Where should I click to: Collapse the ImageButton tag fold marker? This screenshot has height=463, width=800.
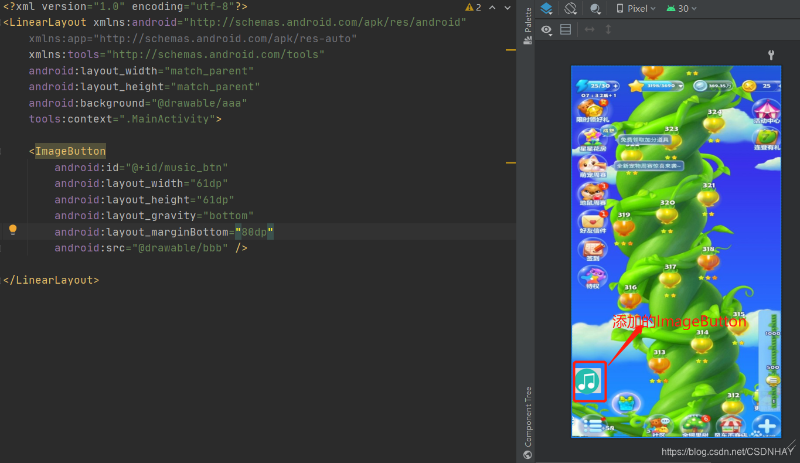coord(2,151)
